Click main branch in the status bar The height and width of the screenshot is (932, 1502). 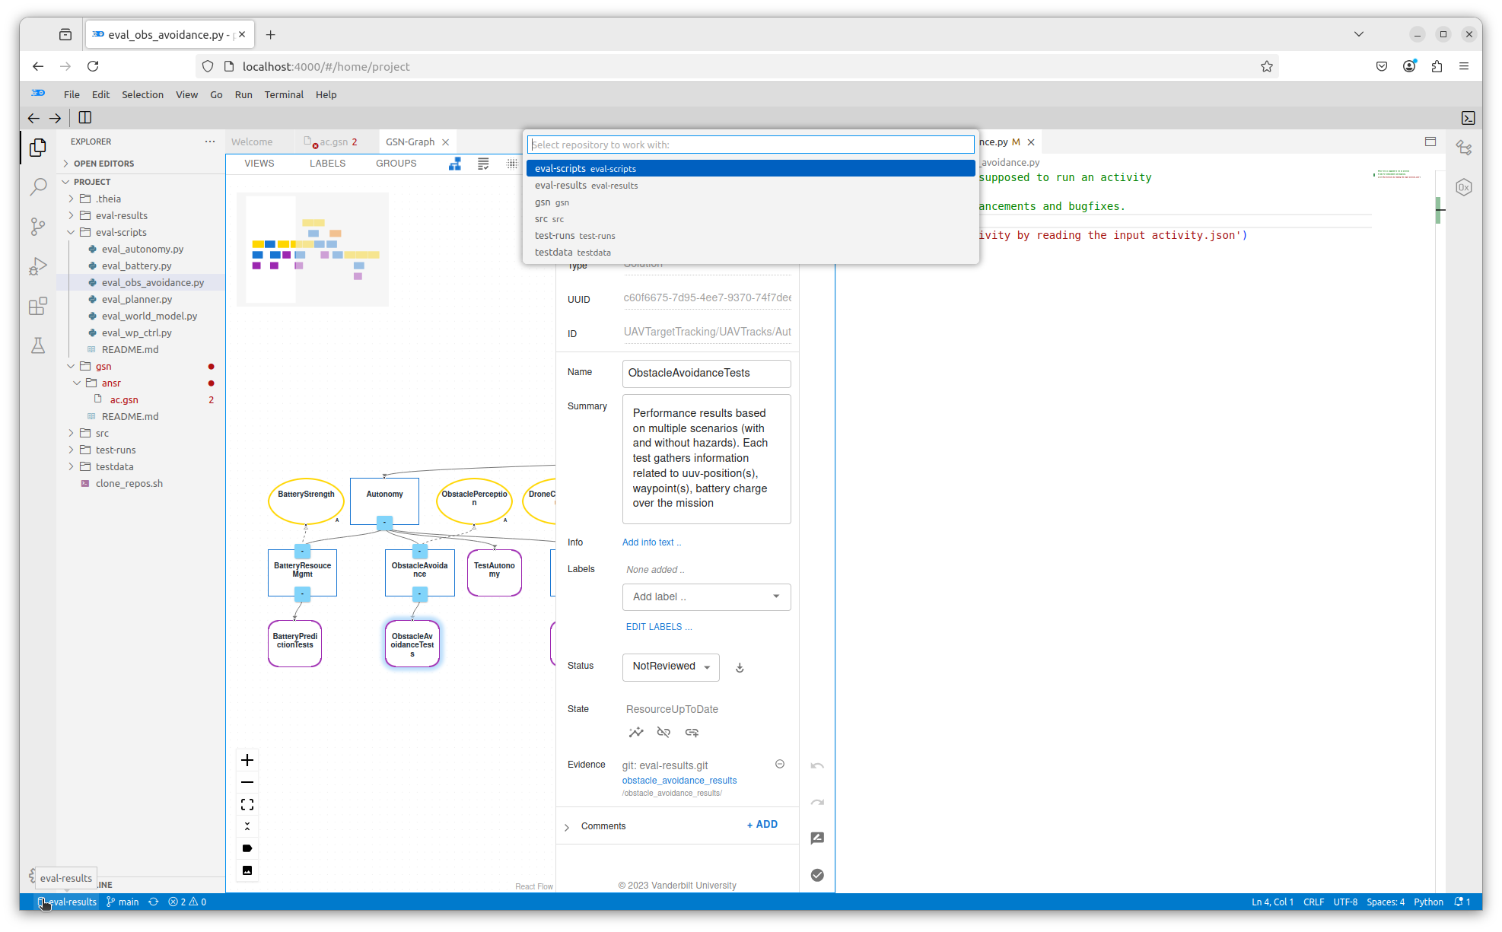(123, 902)
